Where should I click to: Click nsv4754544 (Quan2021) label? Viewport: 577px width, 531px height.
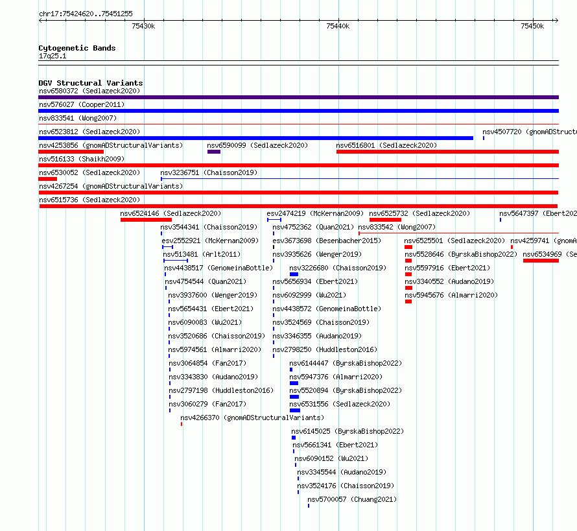206,281
